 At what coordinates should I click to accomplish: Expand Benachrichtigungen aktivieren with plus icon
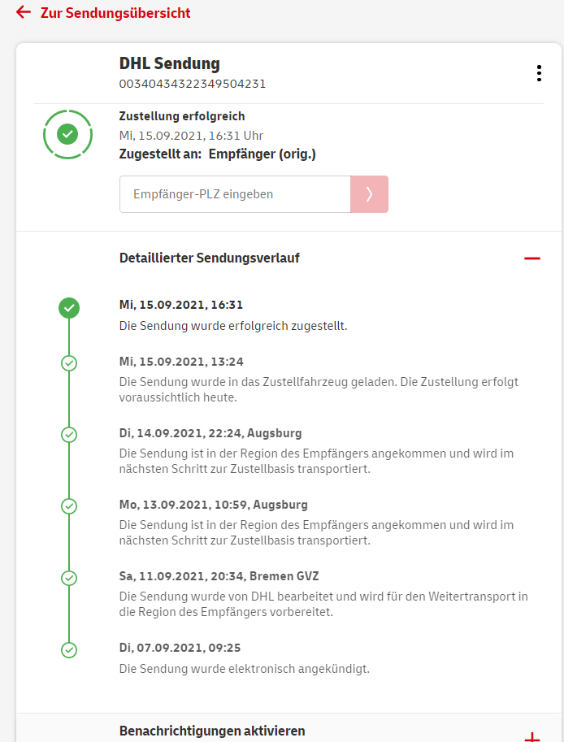point(531,737)
